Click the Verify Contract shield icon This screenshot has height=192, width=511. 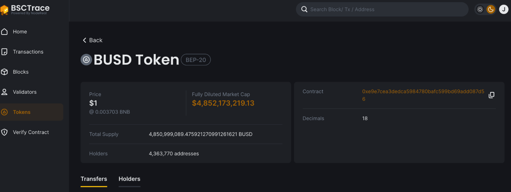point(4,132)
